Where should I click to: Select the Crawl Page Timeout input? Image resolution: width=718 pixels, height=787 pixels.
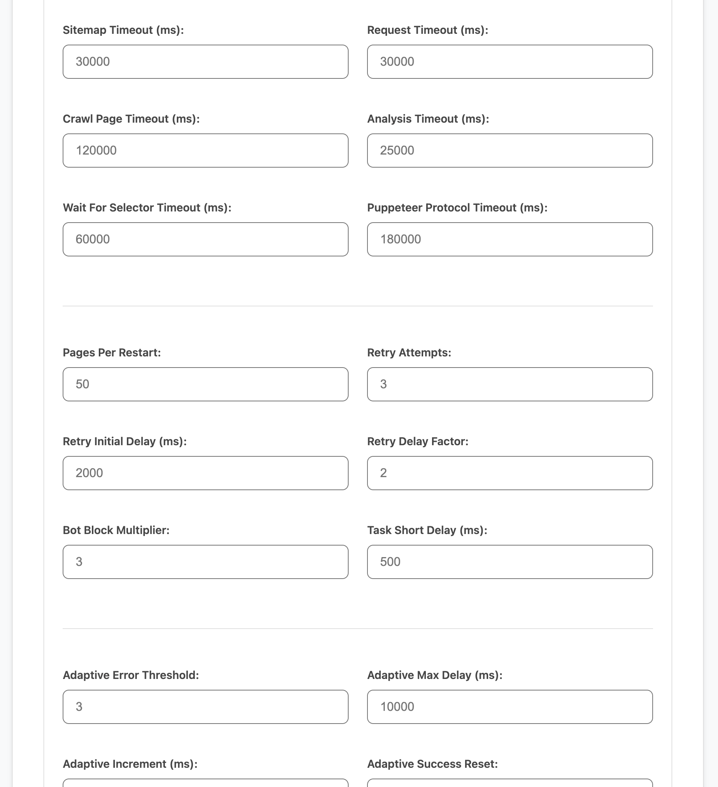point(205,151)
